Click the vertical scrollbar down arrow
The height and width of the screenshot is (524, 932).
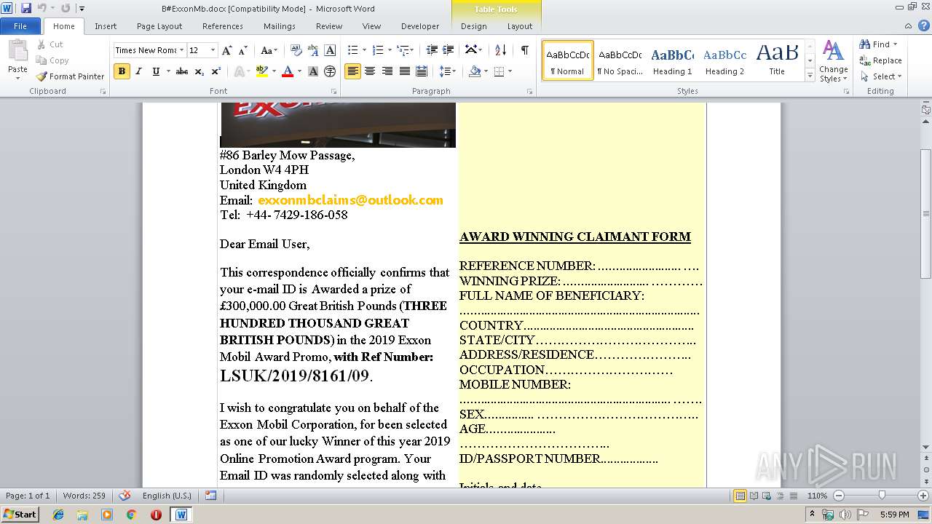[x=926, y=447]
